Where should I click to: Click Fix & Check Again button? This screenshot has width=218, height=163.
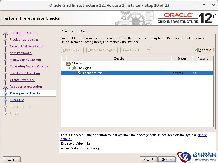(x=102, y=50)
